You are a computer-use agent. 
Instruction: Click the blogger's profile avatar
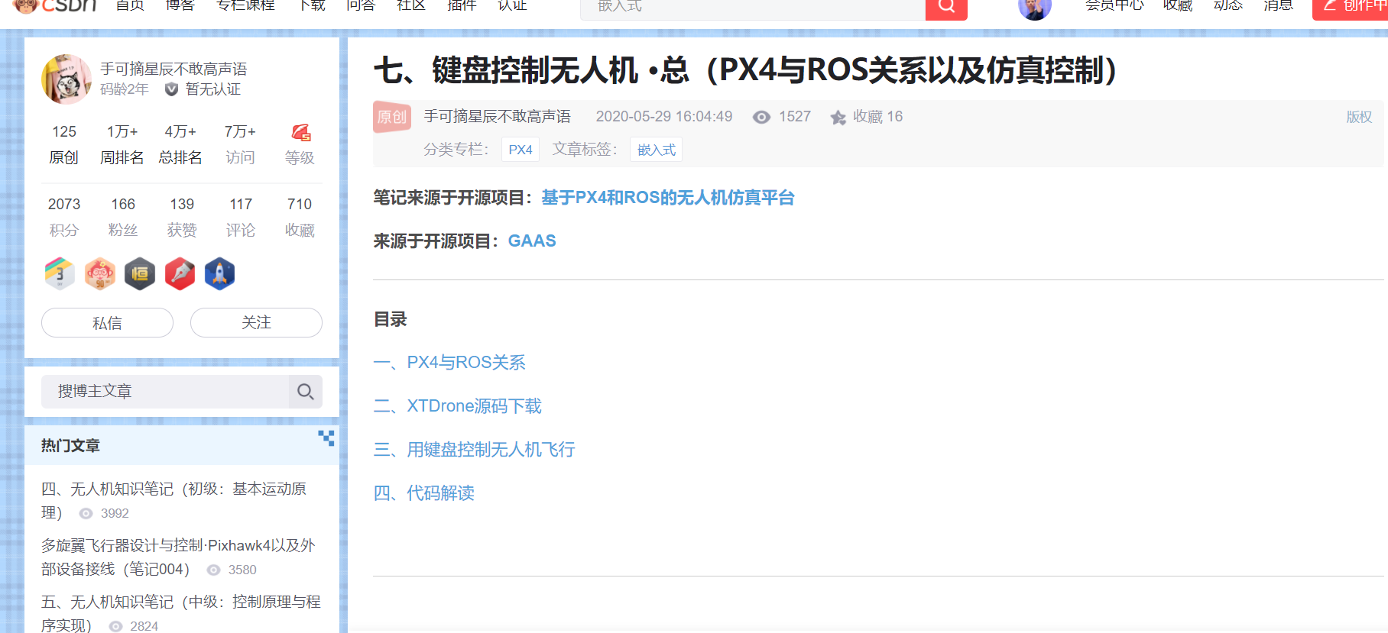point(66,79)
